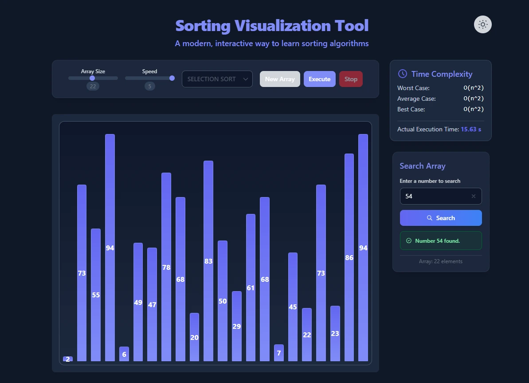This screenshot has height=383, width=529.
Task: Click the red Stop button
Action: 351,79
